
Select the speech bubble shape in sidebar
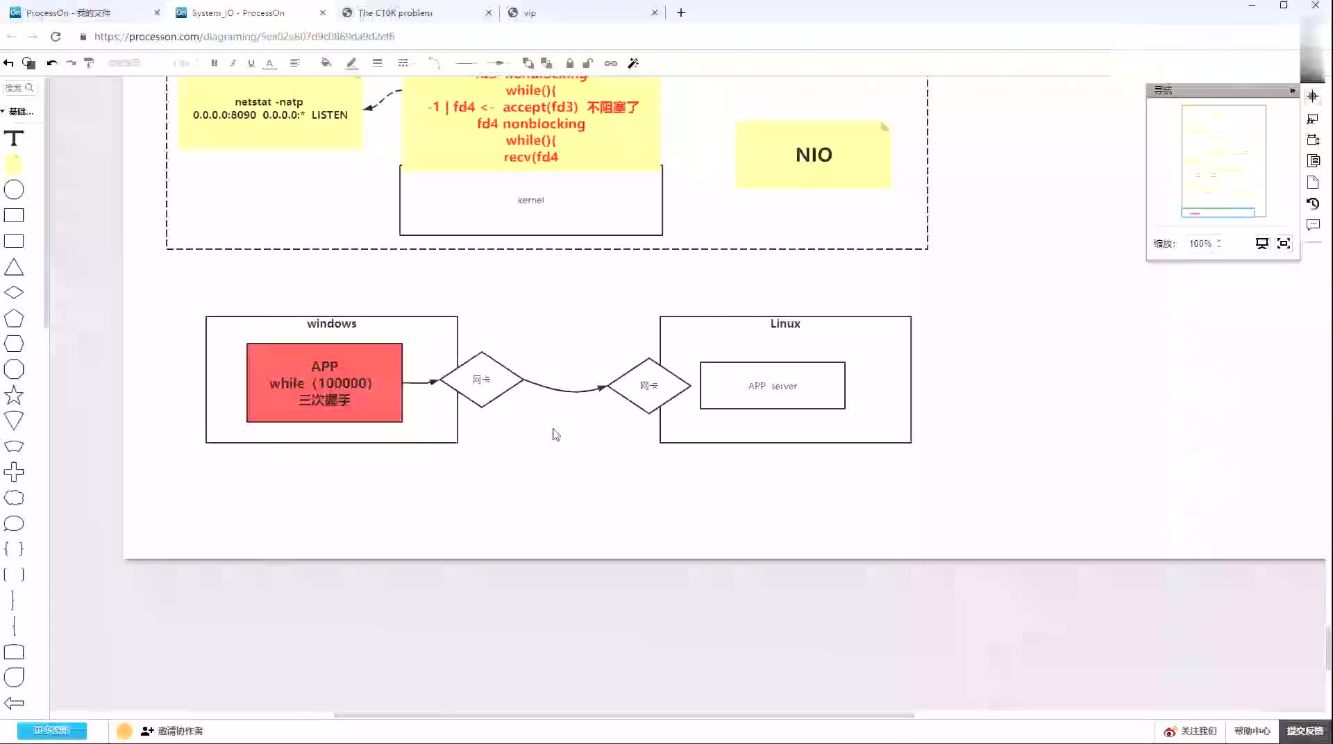[14, 523]
